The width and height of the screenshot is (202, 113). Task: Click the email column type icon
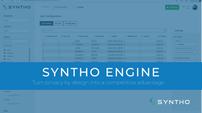tap(110, 36)
